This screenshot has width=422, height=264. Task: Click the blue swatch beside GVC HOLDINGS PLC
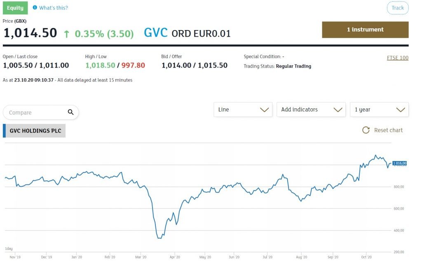tap(4, 131)
